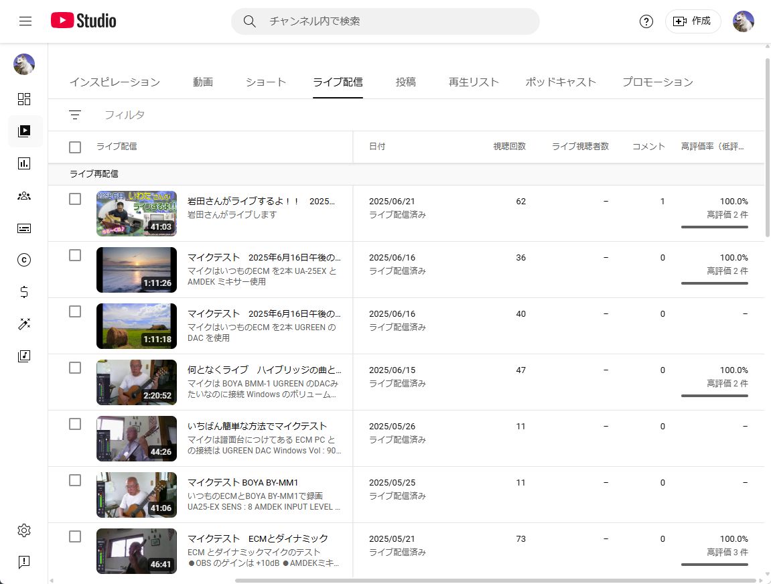This screenshot has width=771, height=584.
Task: Open the account avatar menu top right
Action: 743,21
